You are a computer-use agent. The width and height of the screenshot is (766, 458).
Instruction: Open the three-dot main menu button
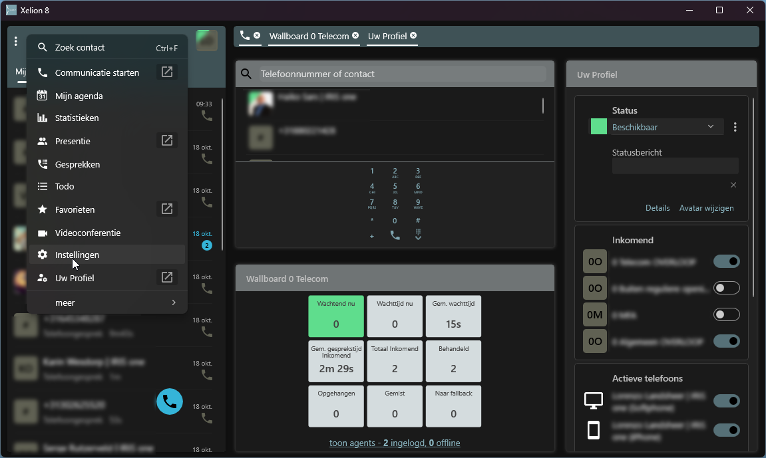coord(15,41)
